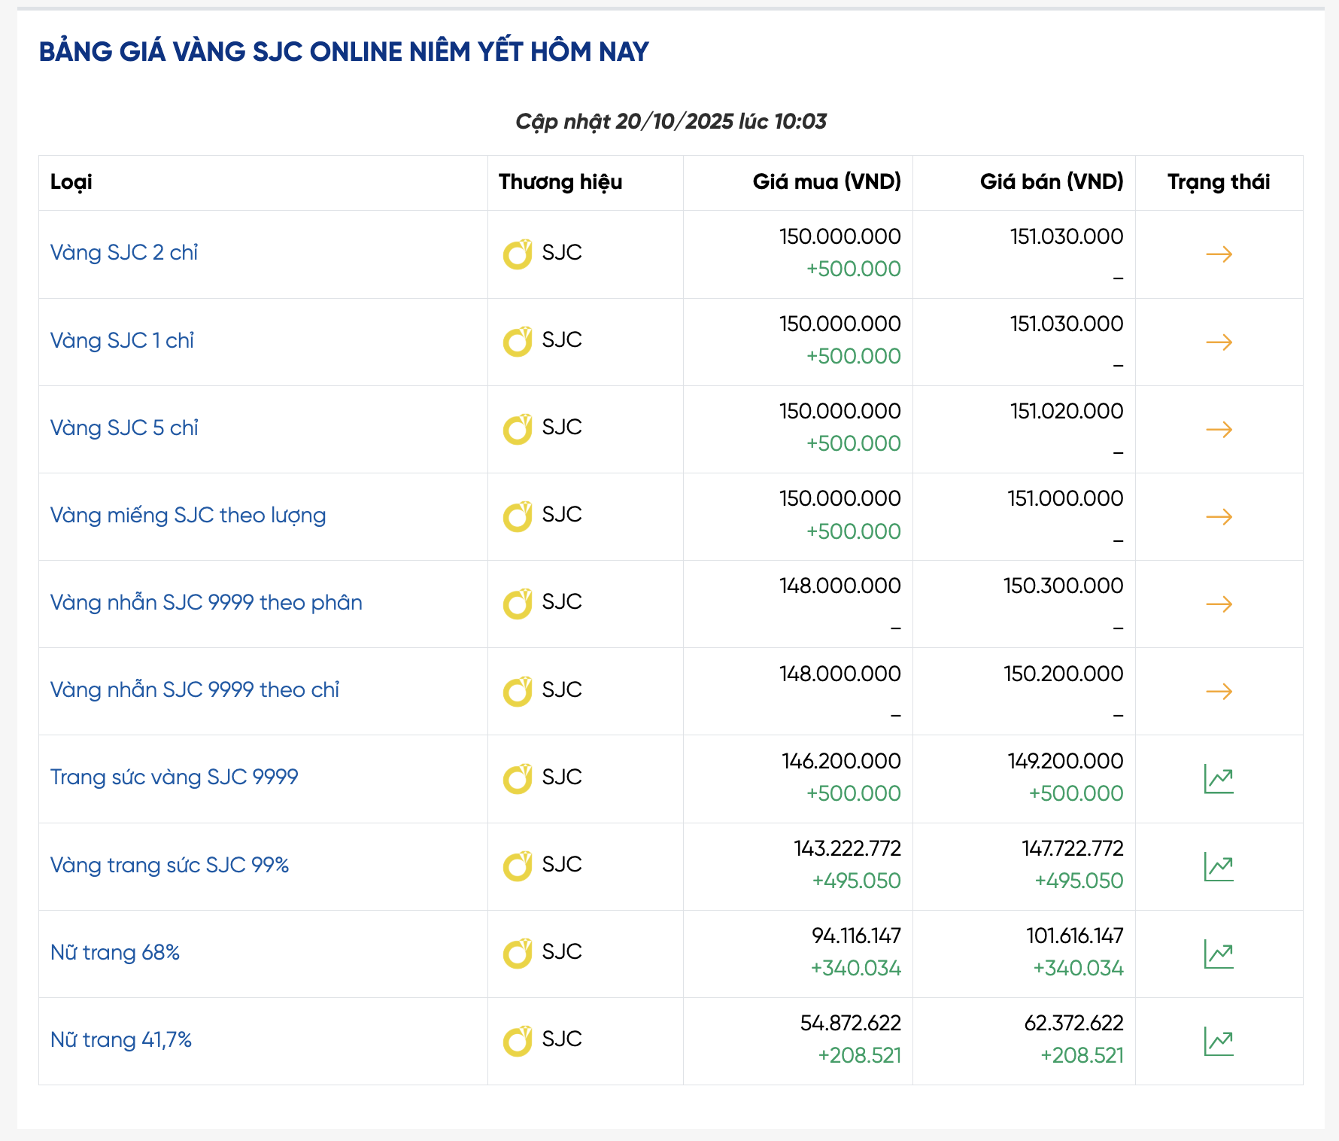Open the Vàng SJC 1 chỉ link
The height and width of the screenshot is (1141, 1339).
pos(122,341)
